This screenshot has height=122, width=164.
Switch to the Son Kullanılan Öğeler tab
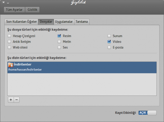click(21, 22)
